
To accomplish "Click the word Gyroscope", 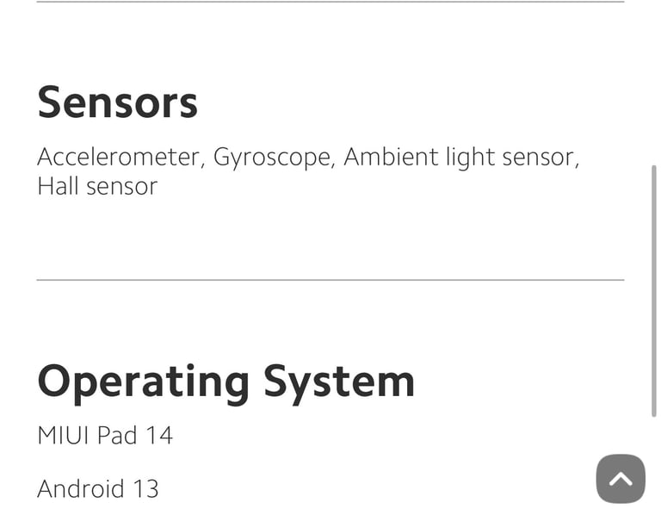I will pos(274,158).
